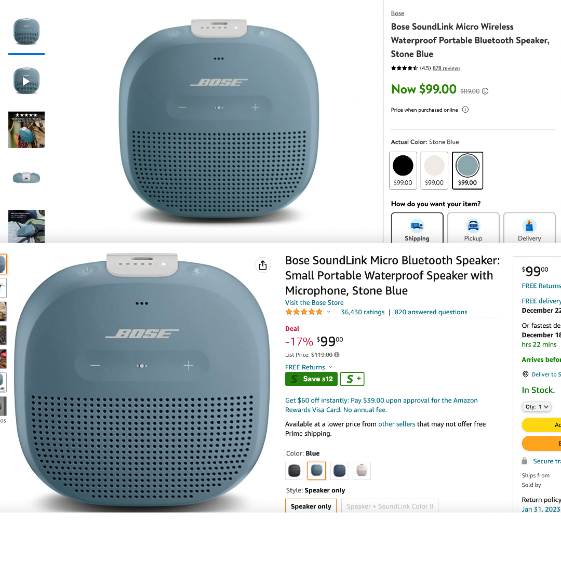Play the product video thumbnail in the sidebar

[26, 81]
